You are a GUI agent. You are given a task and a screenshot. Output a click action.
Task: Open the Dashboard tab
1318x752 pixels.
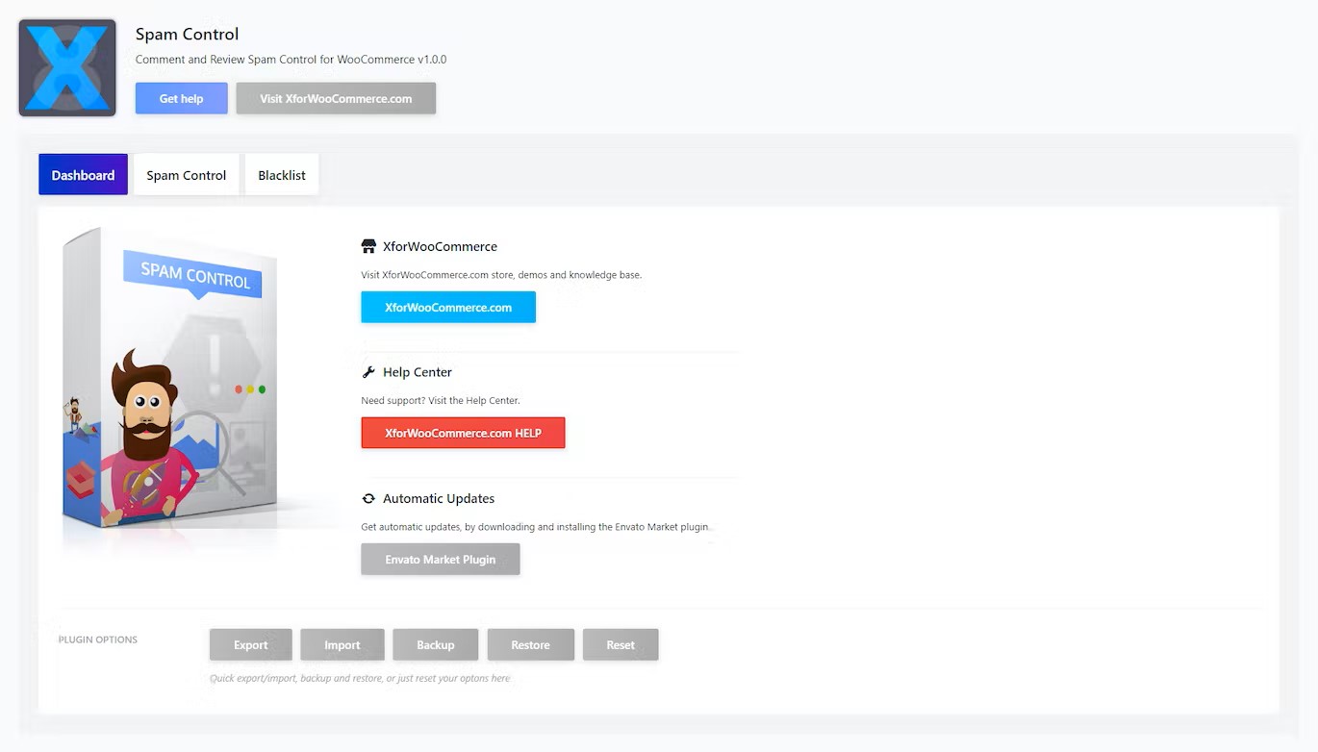coord(83,175)
